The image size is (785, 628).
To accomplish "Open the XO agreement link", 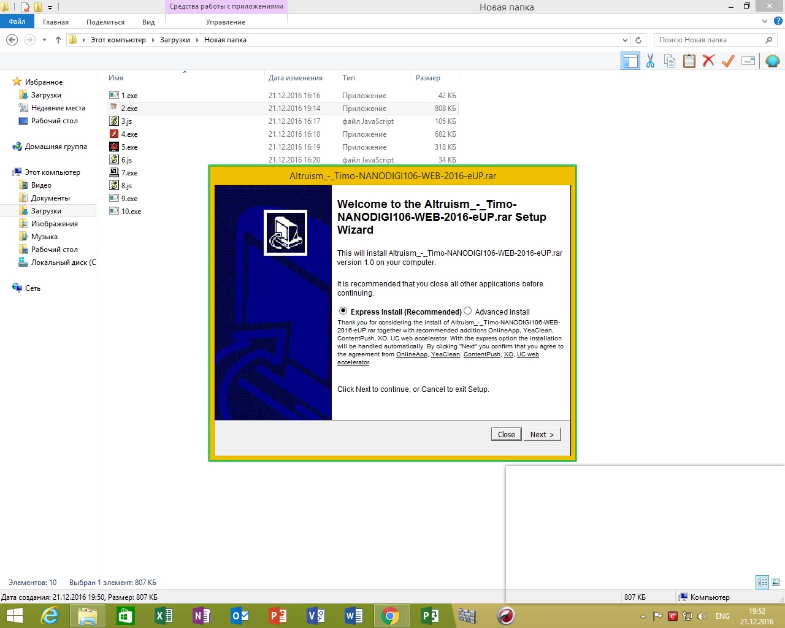I will [x=508, y=354].
